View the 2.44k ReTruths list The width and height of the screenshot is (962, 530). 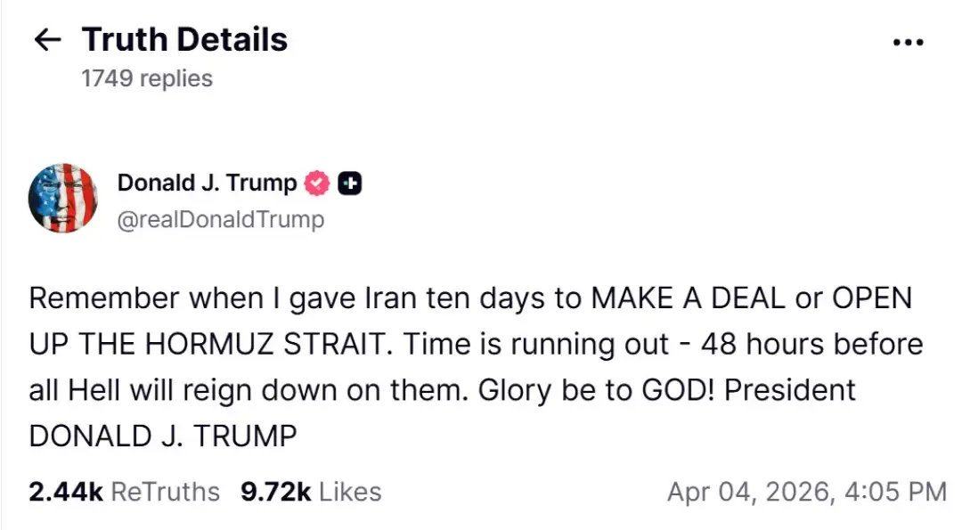(x=124, y=492)
